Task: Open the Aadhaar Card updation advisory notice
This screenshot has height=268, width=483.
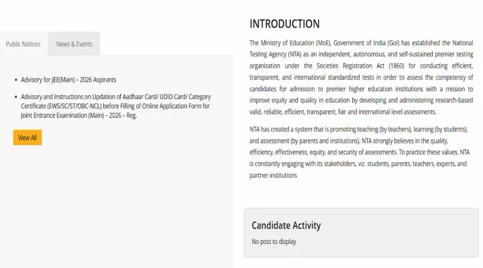Action: click(115, 97)
